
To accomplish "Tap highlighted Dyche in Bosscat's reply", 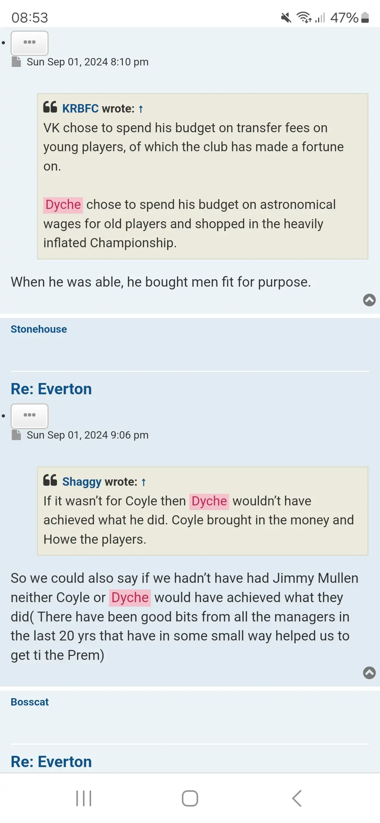I will click(130, 598).
